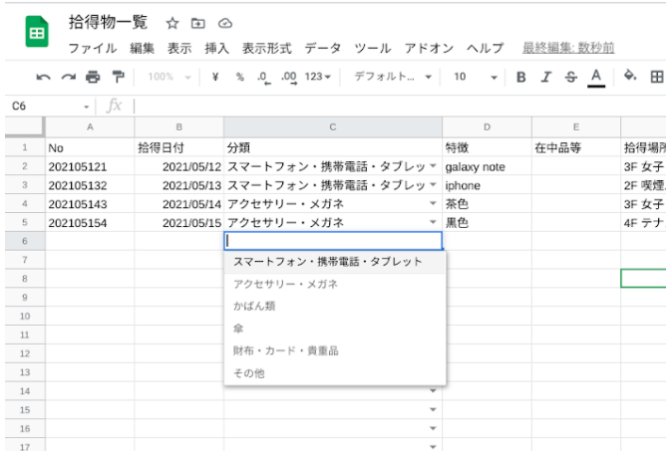
Task: Open dropdown arrow in cell C3
Action: point(433,185)
